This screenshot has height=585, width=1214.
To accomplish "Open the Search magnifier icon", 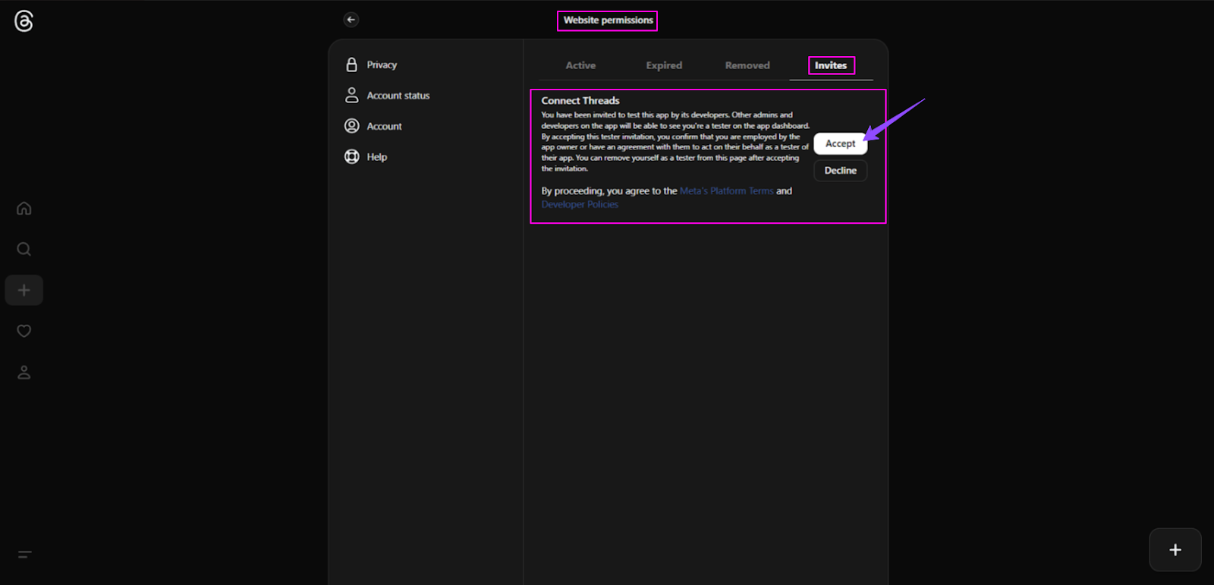I will pos(24,249).
